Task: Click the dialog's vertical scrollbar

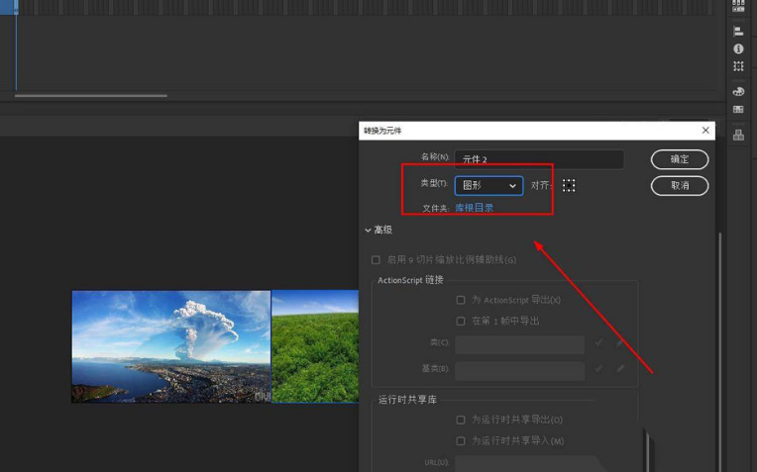Action: 720,352
